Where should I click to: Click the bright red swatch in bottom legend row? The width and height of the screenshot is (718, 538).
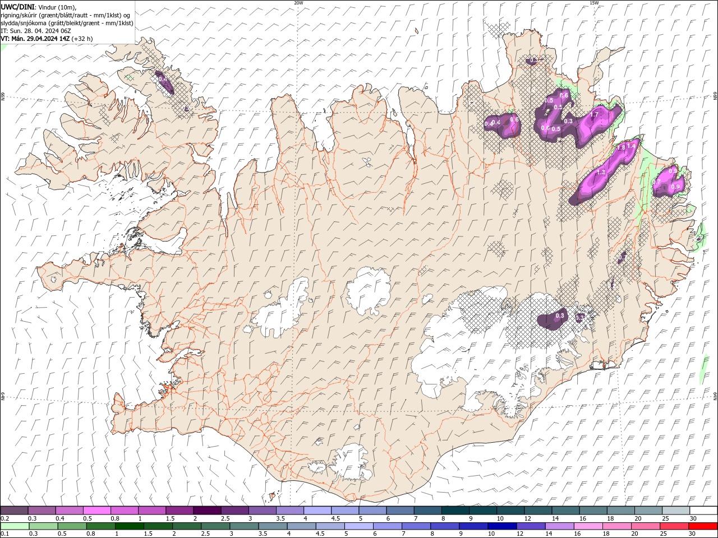coord(703,526)
